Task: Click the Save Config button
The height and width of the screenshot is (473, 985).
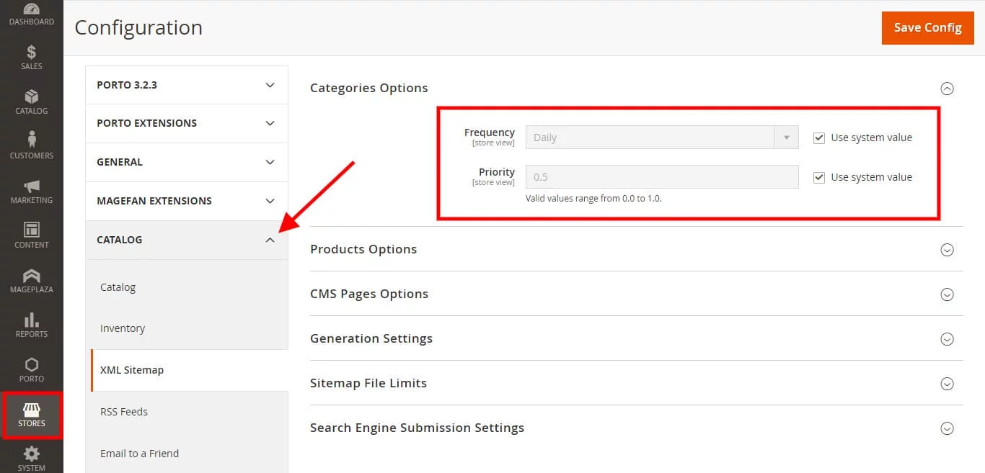Action: click(927, 27)
